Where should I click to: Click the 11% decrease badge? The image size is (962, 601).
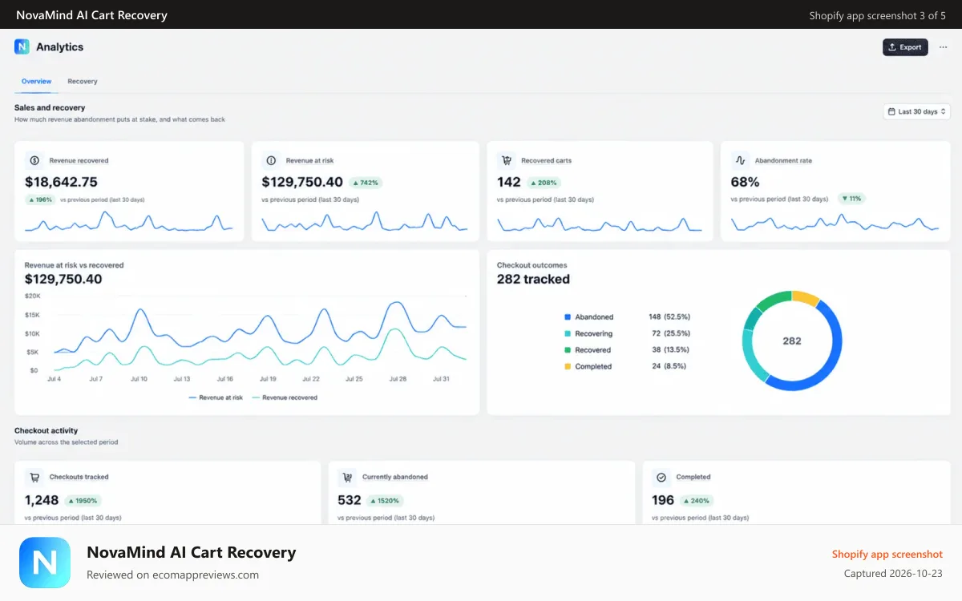(x=851, y=199)
